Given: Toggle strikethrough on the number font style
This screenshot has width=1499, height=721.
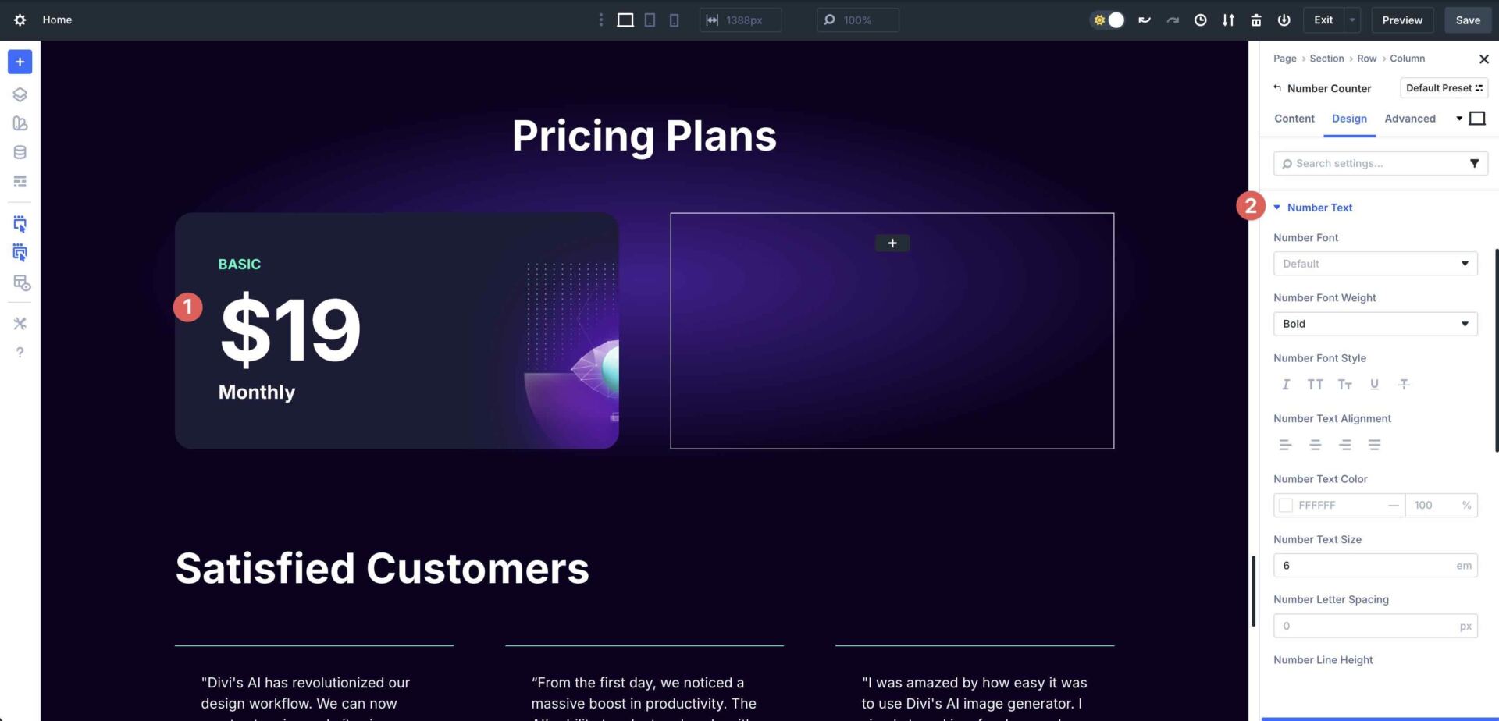Looking at the screenshot, I should click(1404, 384).
